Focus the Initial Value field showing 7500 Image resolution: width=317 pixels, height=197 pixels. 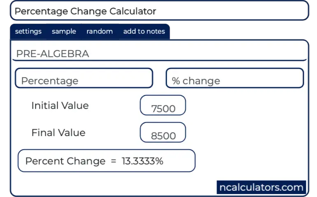[x=163, y=106]
